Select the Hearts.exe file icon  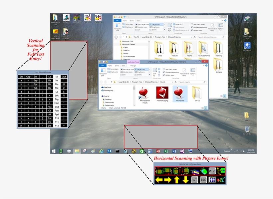pos(180,94)
